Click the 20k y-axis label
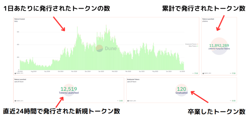The height and width of the screenshot is (117, 248). (18, 57)
